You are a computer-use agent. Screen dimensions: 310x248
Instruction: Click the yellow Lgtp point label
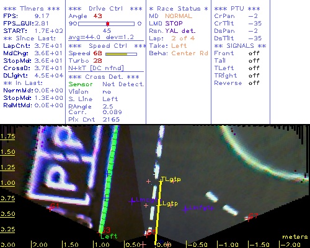click(170, 203)
